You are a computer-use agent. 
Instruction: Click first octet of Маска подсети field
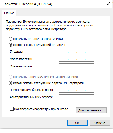64,59
